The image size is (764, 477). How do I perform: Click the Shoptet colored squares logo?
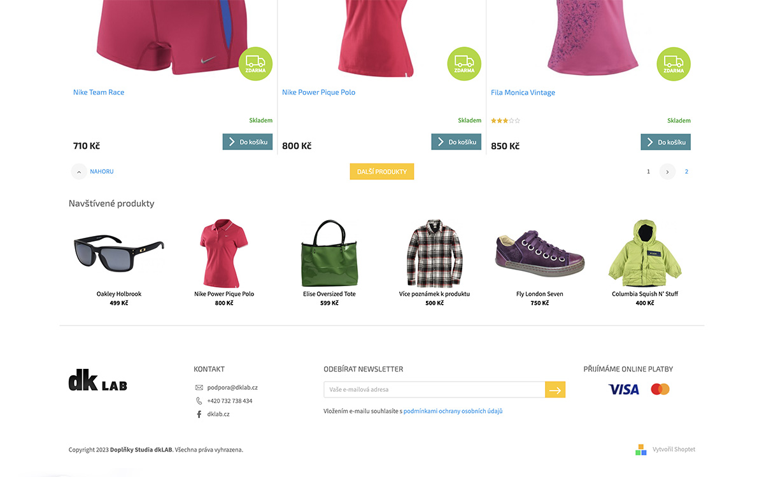coord(640,450)
